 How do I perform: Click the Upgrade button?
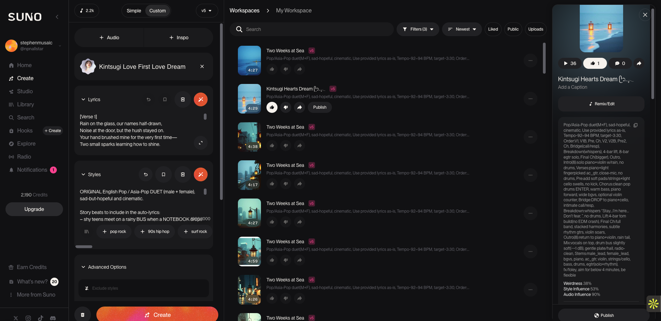(x=34, y=209)
